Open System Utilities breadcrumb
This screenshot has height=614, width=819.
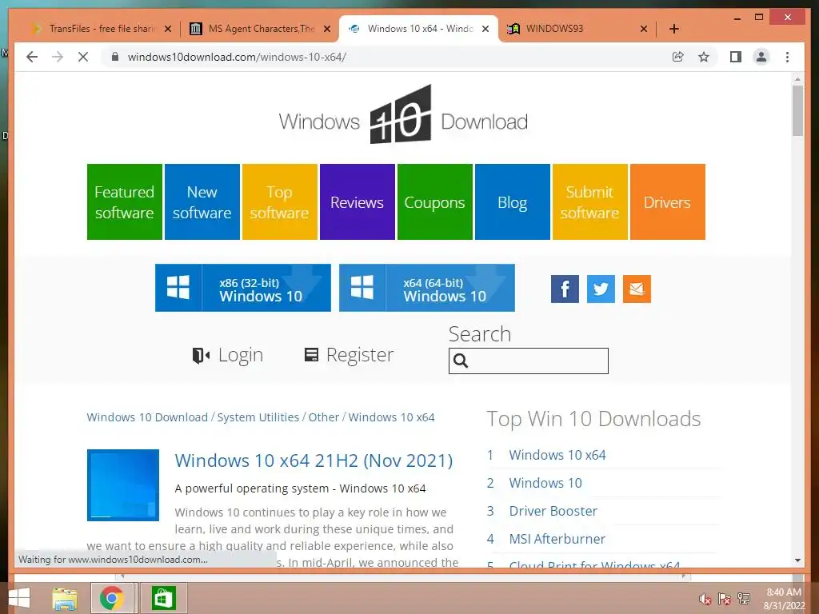[x=258, y=417]
